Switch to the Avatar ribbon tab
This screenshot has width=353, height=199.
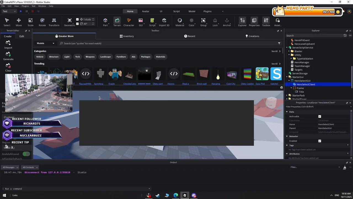[x=146, y=11]
